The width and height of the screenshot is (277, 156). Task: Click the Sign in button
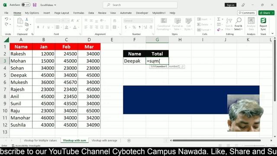(x=230, y=5)
